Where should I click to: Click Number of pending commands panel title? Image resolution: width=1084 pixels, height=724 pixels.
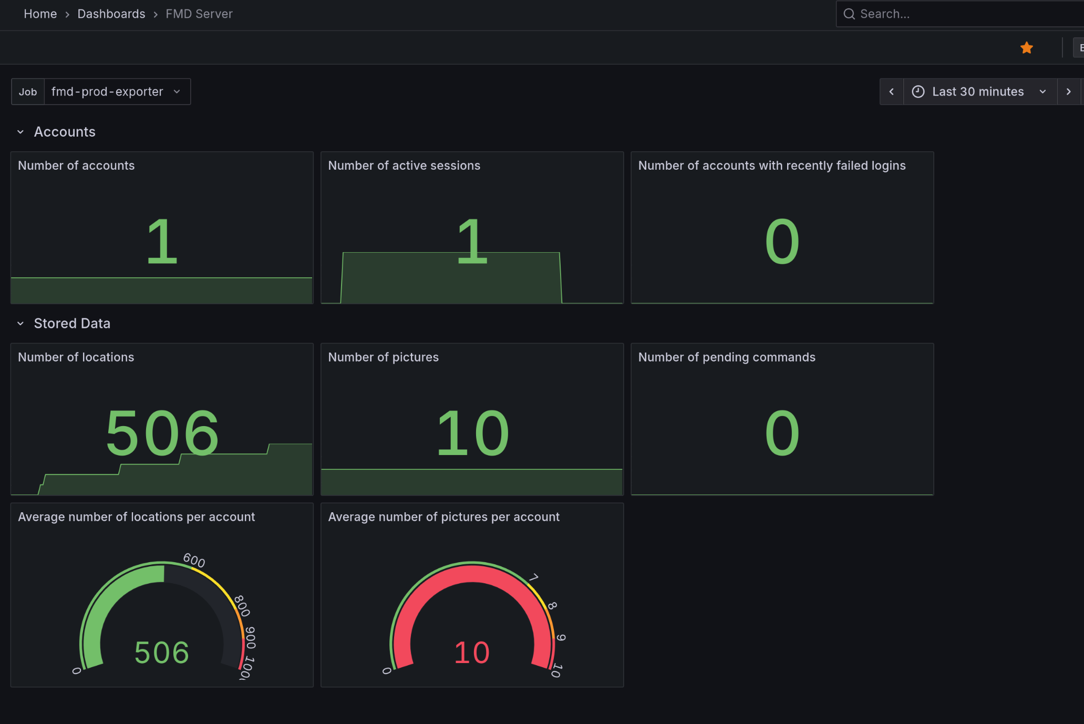click(x=727, y=357)
